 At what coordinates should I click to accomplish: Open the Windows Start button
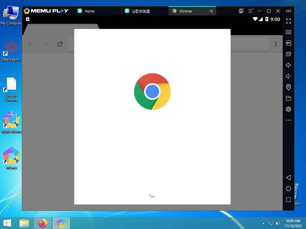pyautogui.click(x=7, y=223)
